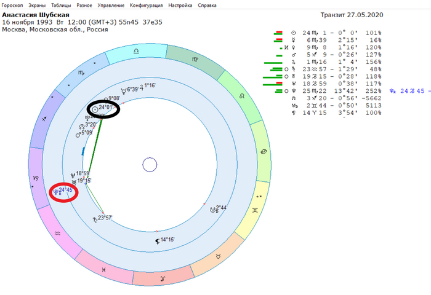Click the blue transit Pluto 24°45 entry beside table
The width and height of the screenshot is (431, 295).
(x=409, y=91)
